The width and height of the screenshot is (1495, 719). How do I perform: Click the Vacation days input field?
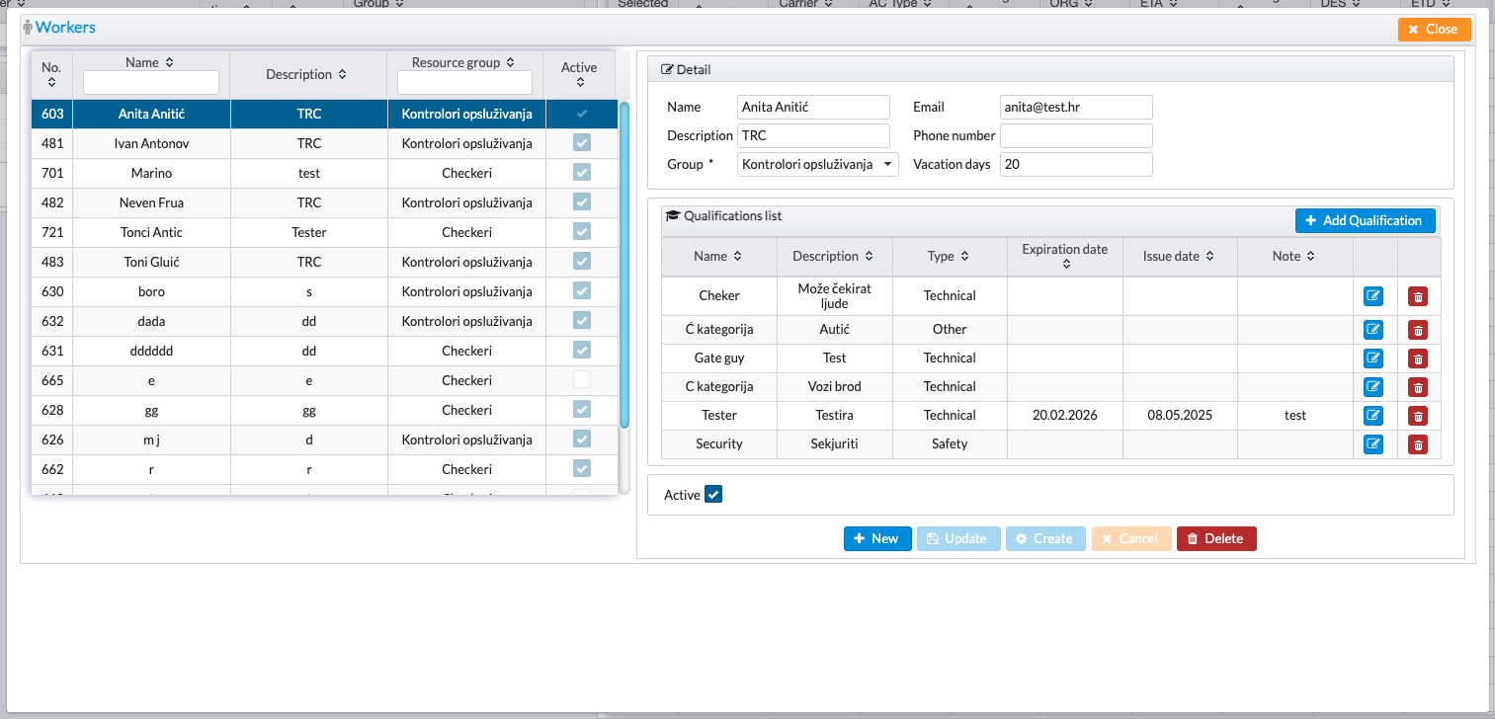coord(1075,165)
